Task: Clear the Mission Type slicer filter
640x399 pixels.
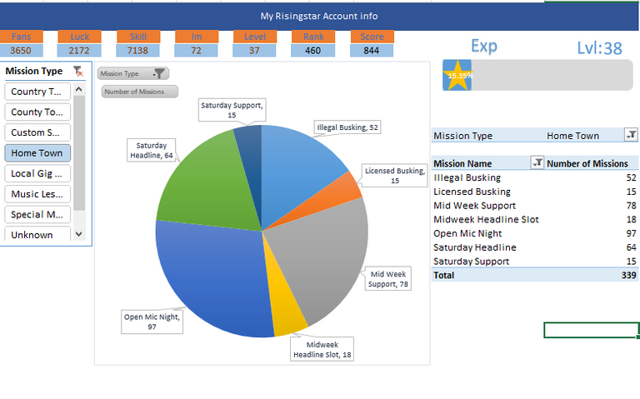Action: [78, 72]
